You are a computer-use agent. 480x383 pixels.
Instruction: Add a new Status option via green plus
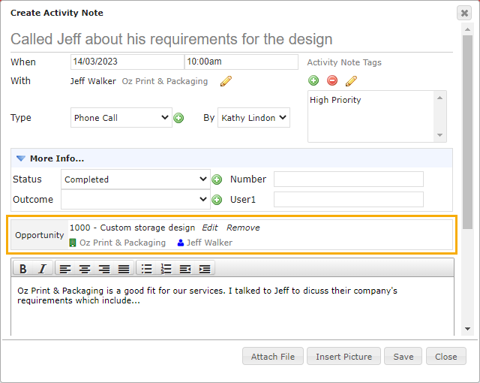217,179
